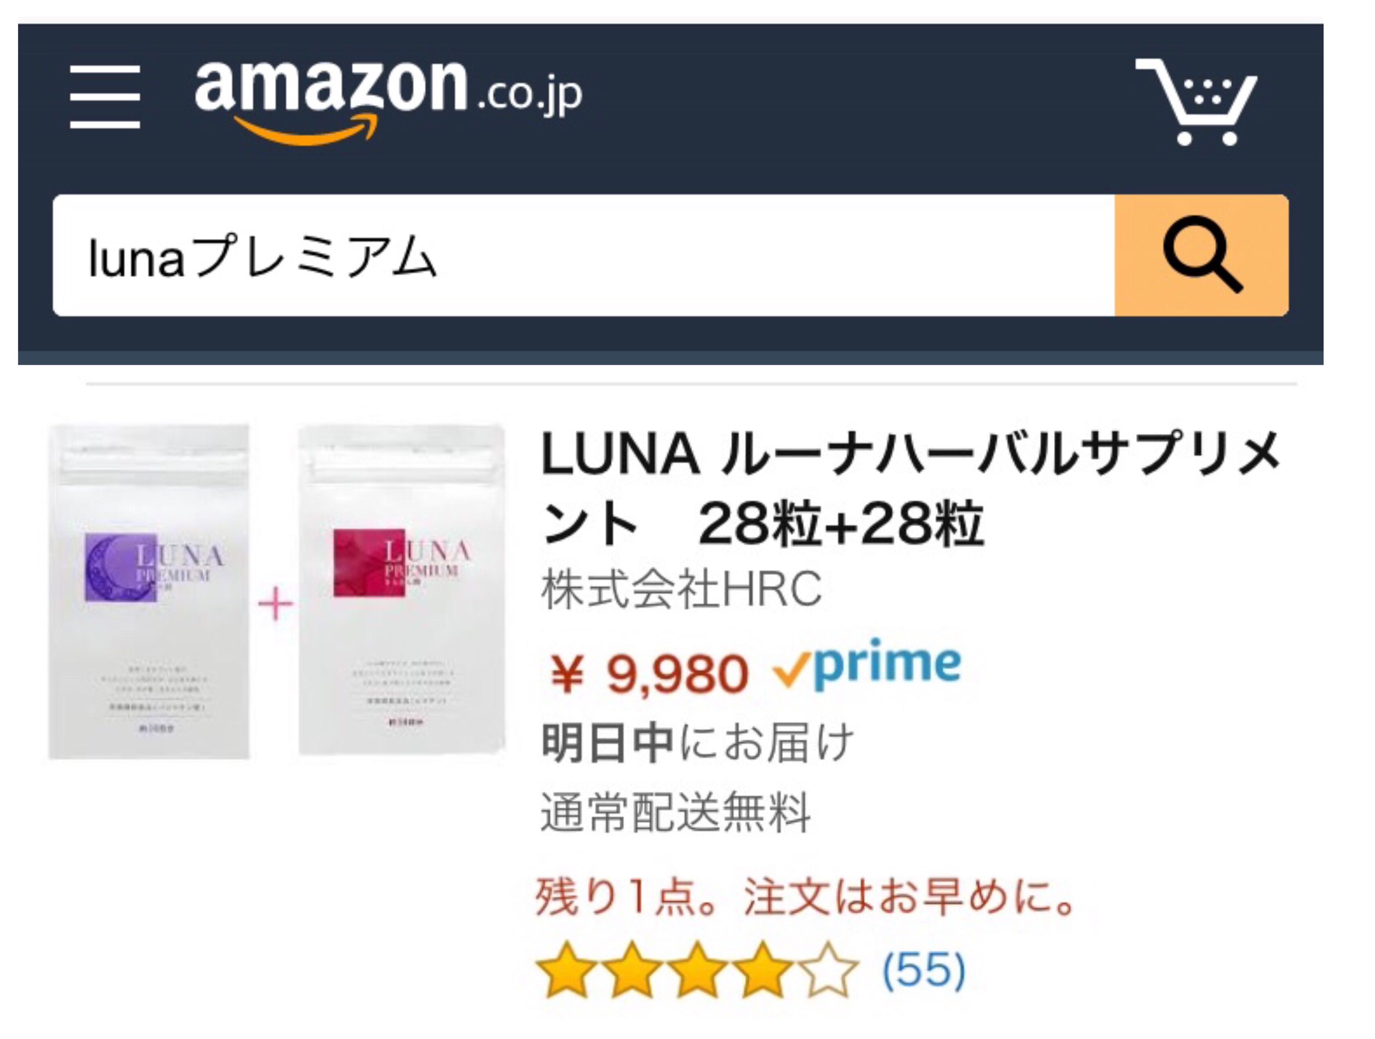Tap the amazon.co.jp logo
The image size is (1375, 1039).
tap(388, 99)
